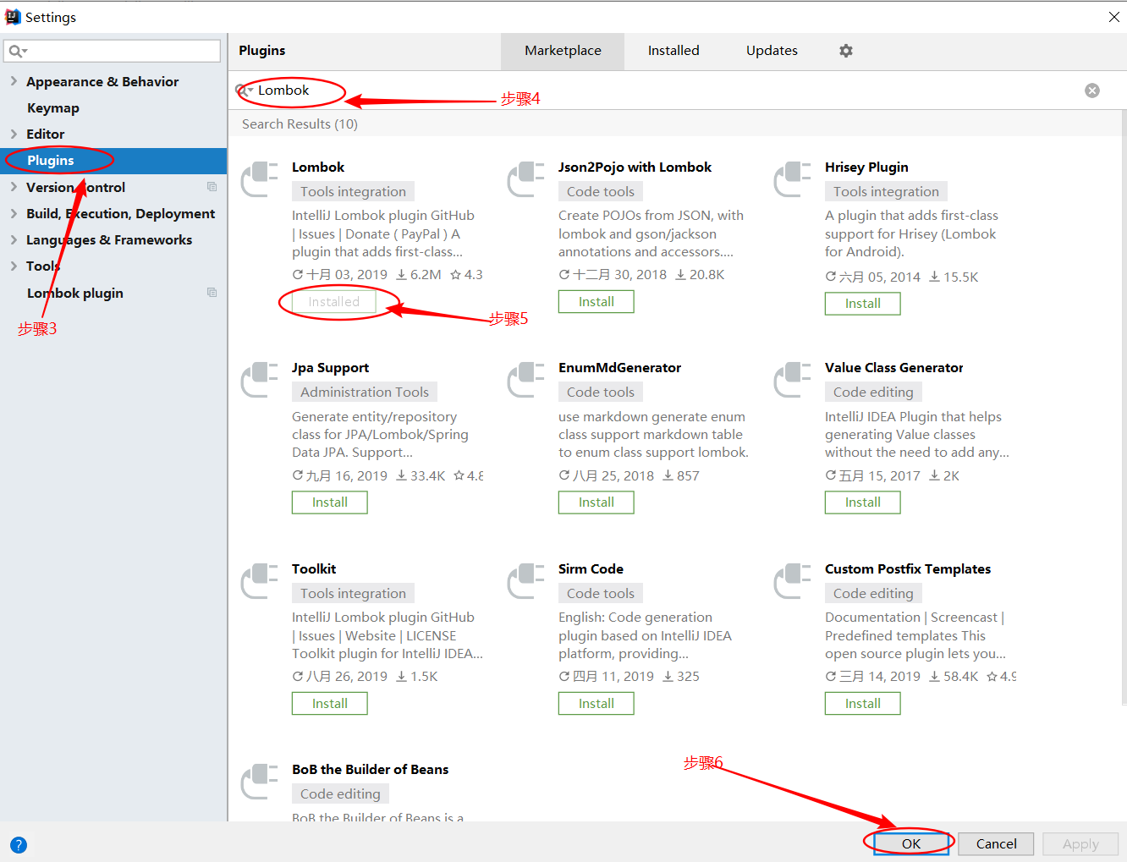Open the Lombok plugin icon
The width and height of the screenshot is (1127, 862).
click(260, 179)
